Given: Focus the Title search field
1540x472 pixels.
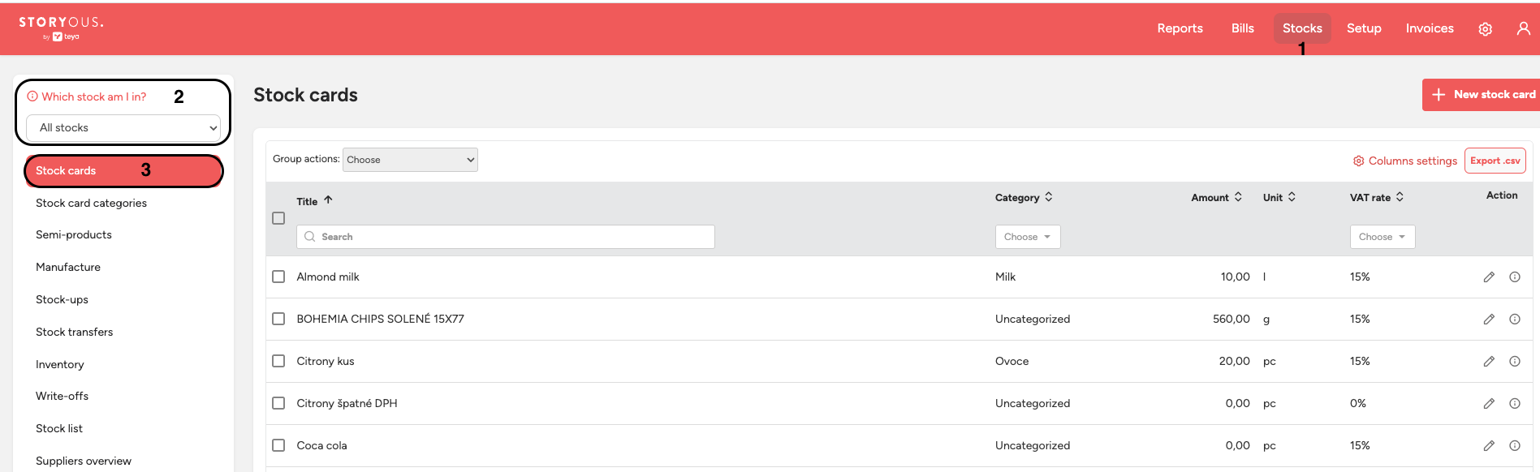Looking at the screenshot, I should [505, 237].
